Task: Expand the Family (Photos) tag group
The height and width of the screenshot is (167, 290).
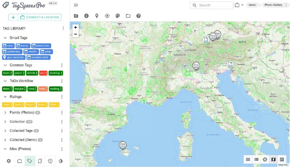Action: tap(5, 112)
